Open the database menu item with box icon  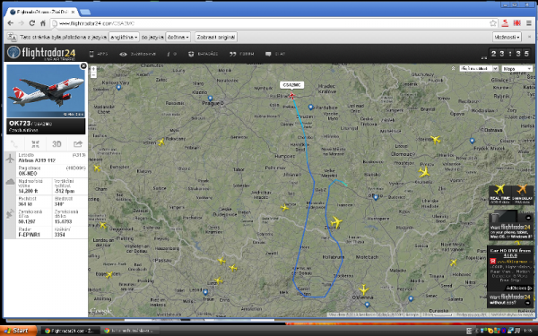point(204,54)
